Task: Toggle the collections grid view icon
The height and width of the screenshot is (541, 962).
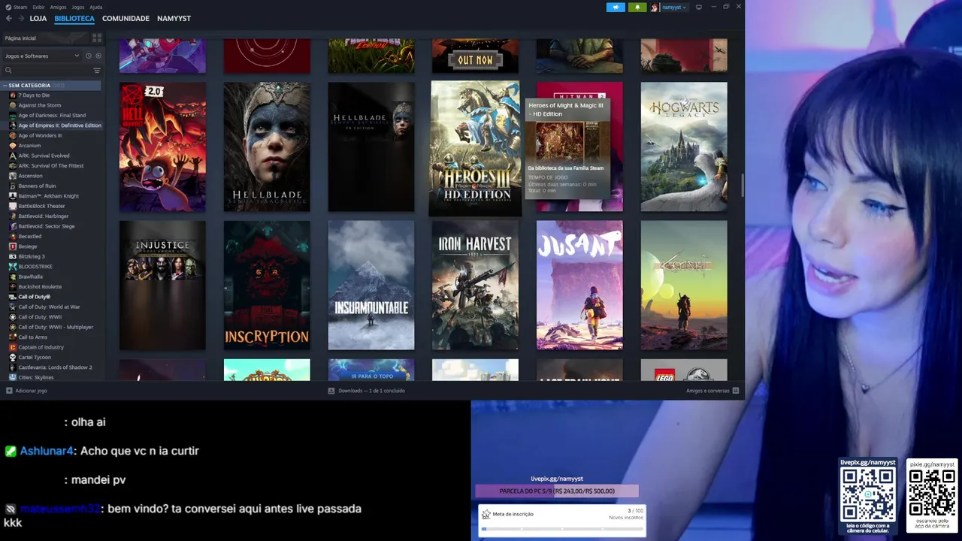Action: (x=97, y=38)
